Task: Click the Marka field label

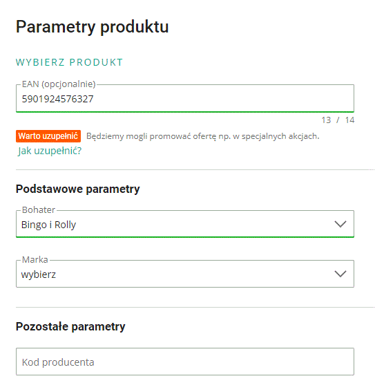Action: coord(35,260)
